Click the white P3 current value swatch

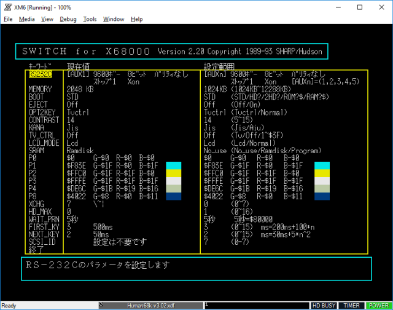174,181
